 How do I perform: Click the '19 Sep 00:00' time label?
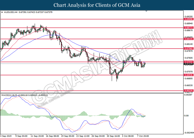click(x=68, y=136)
